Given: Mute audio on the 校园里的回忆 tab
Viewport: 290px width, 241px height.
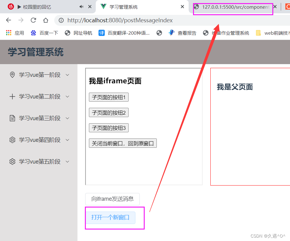Looking at the screenshot, I should coord(81,7).
